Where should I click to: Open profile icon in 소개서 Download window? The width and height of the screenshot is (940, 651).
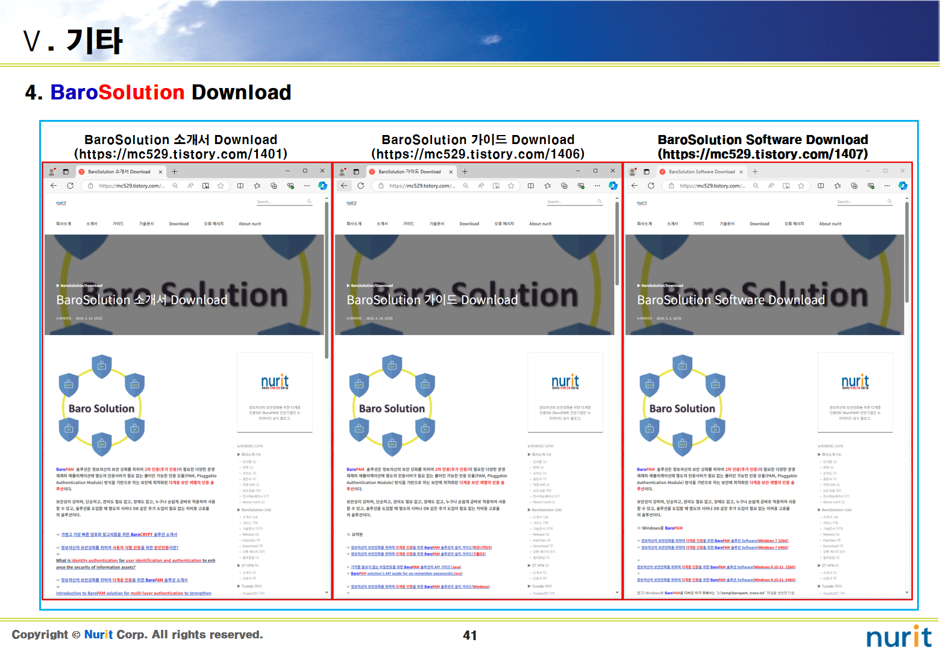click(x=52, y=172)
